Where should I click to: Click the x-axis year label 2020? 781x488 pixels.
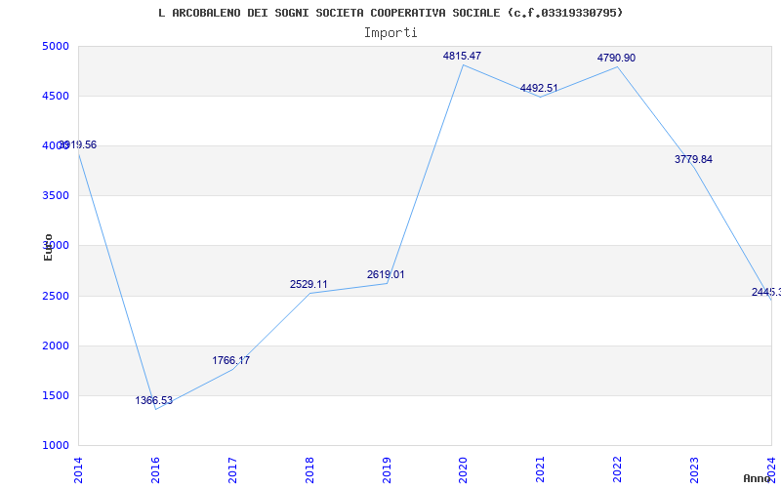tap(463, 469)
